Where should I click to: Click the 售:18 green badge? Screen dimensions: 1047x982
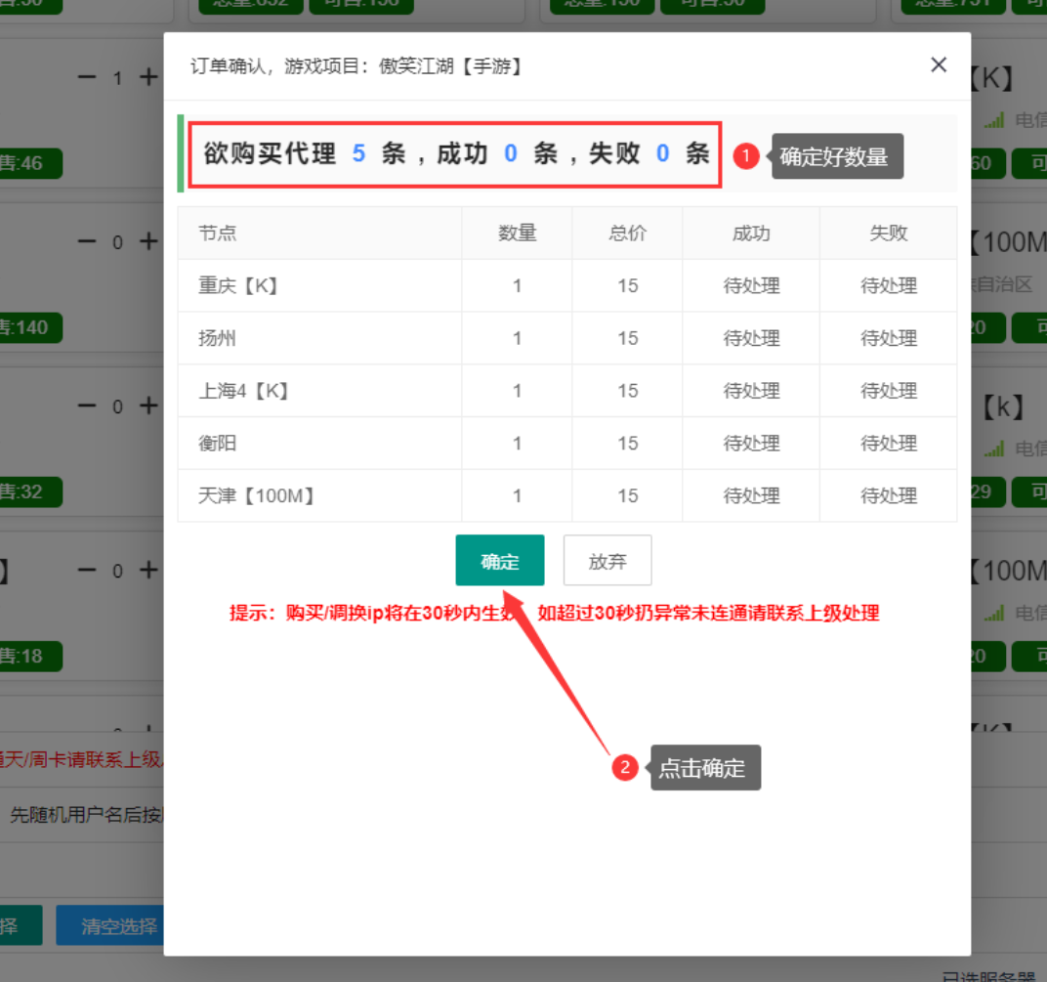pyautogui.click(x=30, y=656)
